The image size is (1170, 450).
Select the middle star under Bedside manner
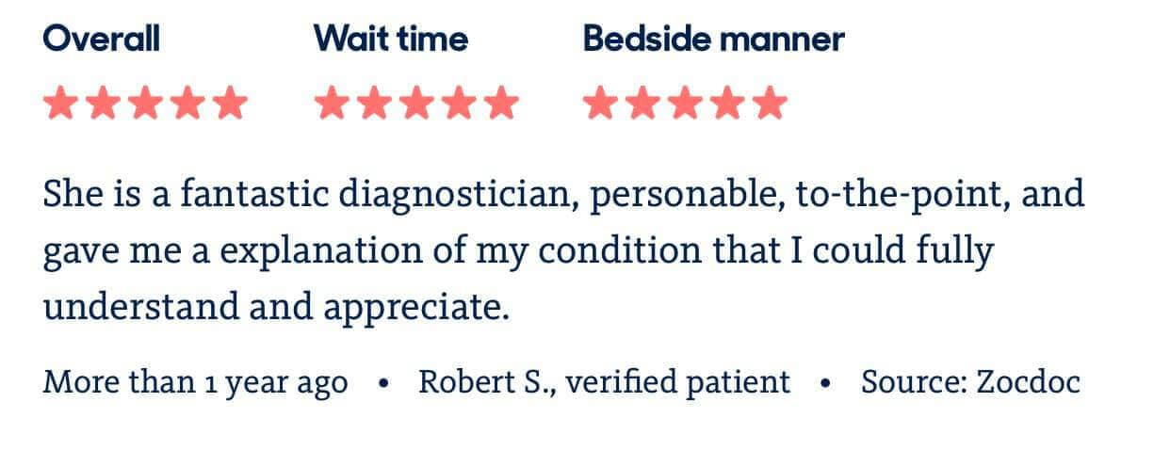(685, 103)
